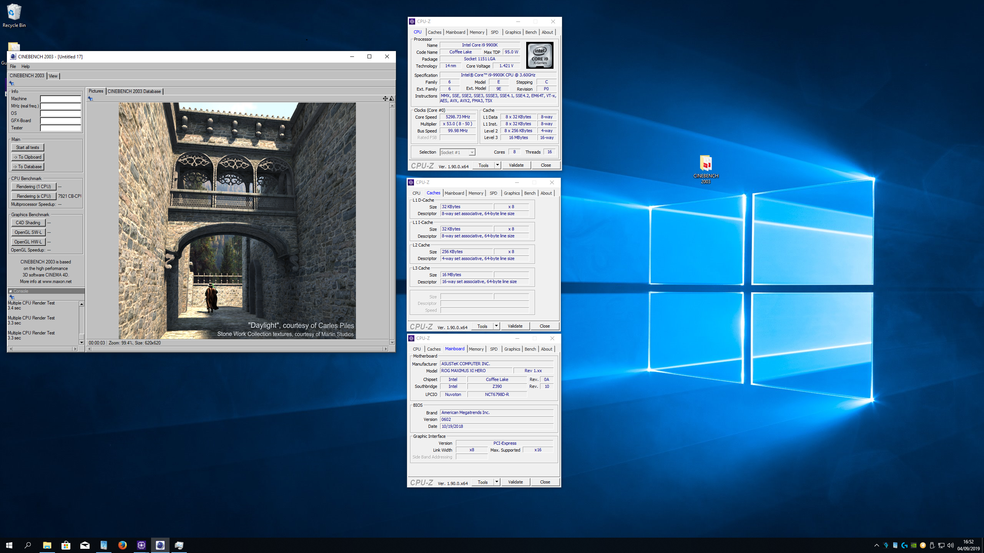984x553 pixels.
Task: Run the OpenGL HW-L test
Action: point(28,242)
